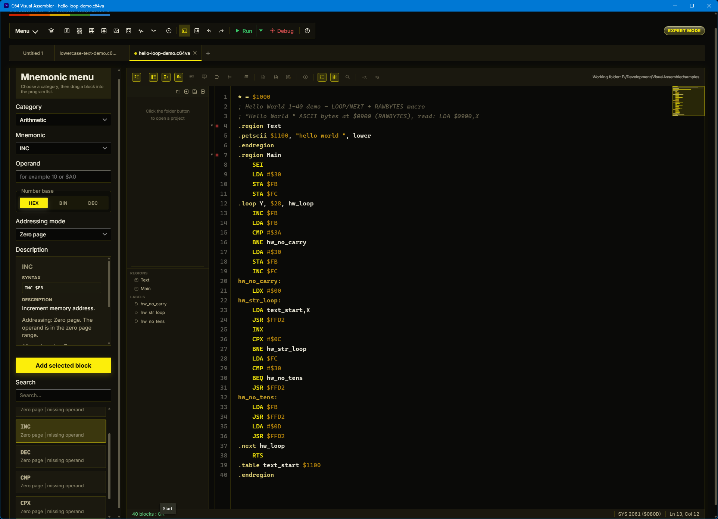Viewport: 718px width, 519px height.
Task: Add a new tab with the plus button
Action: [x=208, y=53]
